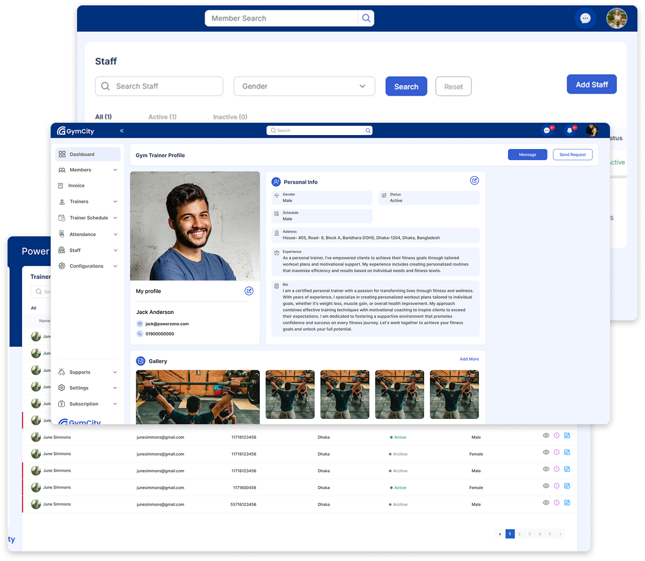View the row with phone 55716123456 via the eye icon

tap(546, 503)
